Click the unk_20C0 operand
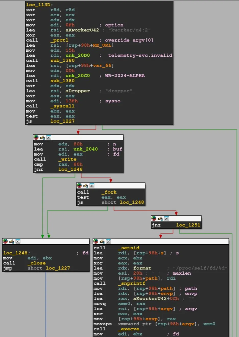 click(x=78, y=76)
